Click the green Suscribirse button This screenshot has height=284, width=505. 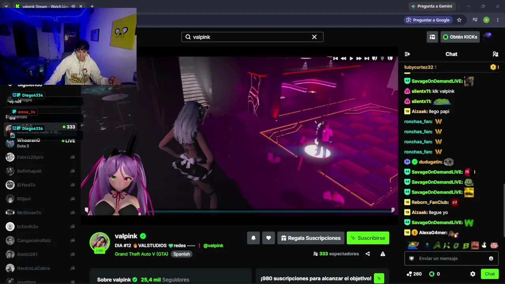tap(368, 238)
